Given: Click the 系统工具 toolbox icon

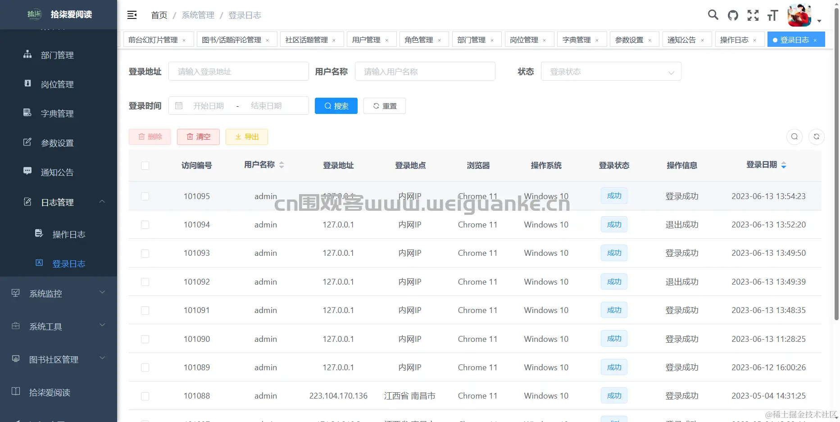Looking at the screenshot, I should pyautogui.click(x=16, y=326).
